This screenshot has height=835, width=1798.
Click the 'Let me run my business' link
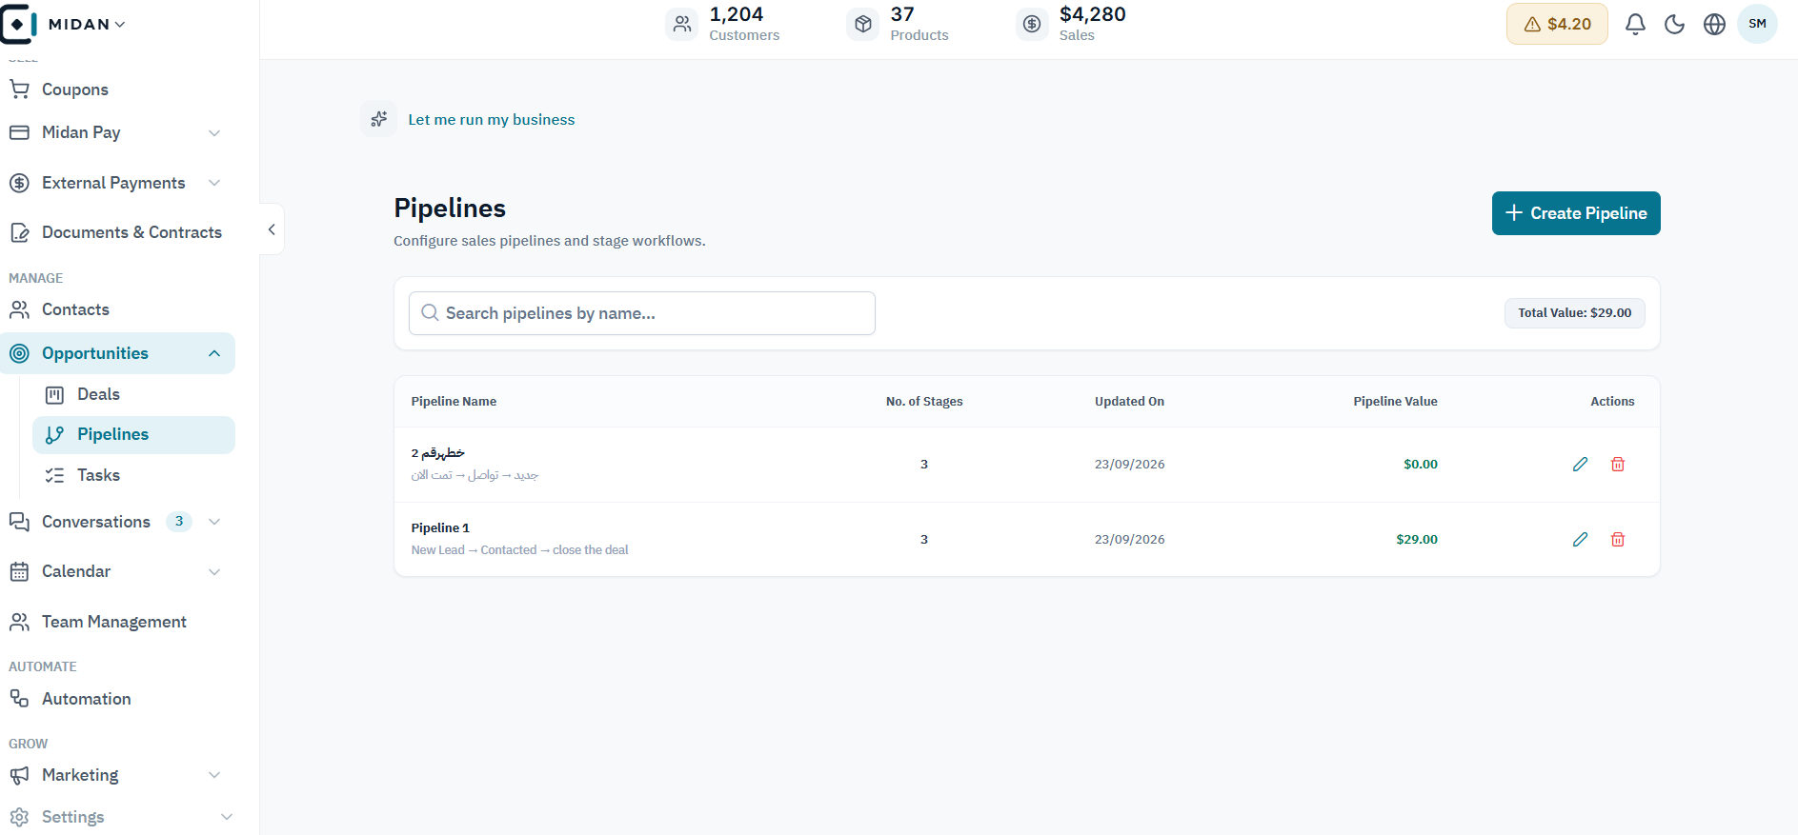click(492, 119)
